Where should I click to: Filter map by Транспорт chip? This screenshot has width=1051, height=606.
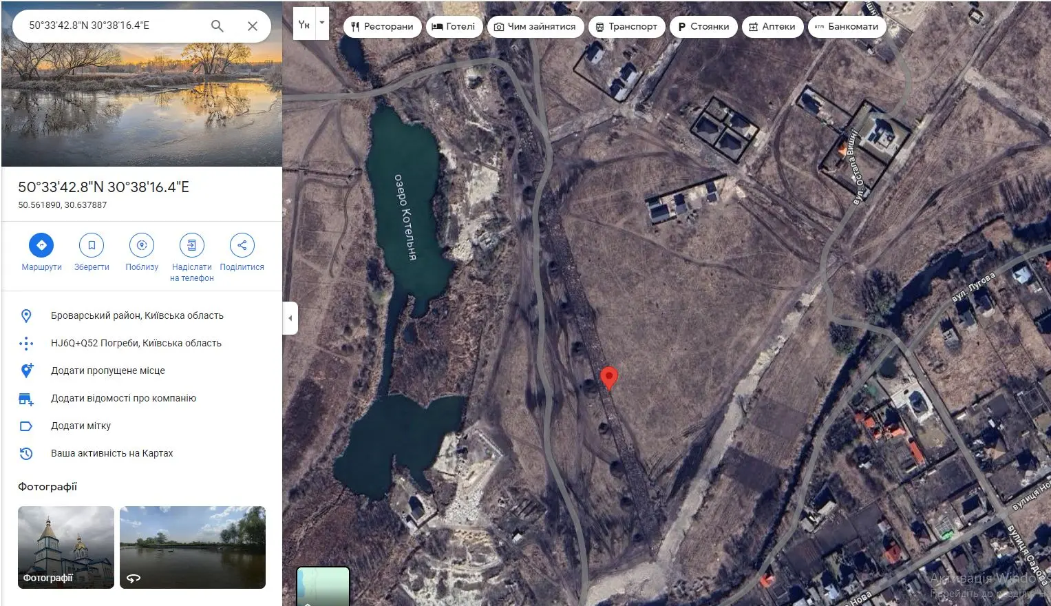626,27
